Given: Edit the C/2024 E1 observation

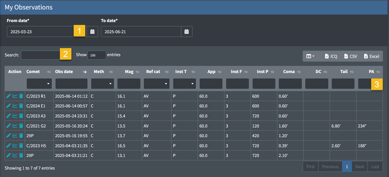Looking at the screenshot, I should tap(9, 106).
